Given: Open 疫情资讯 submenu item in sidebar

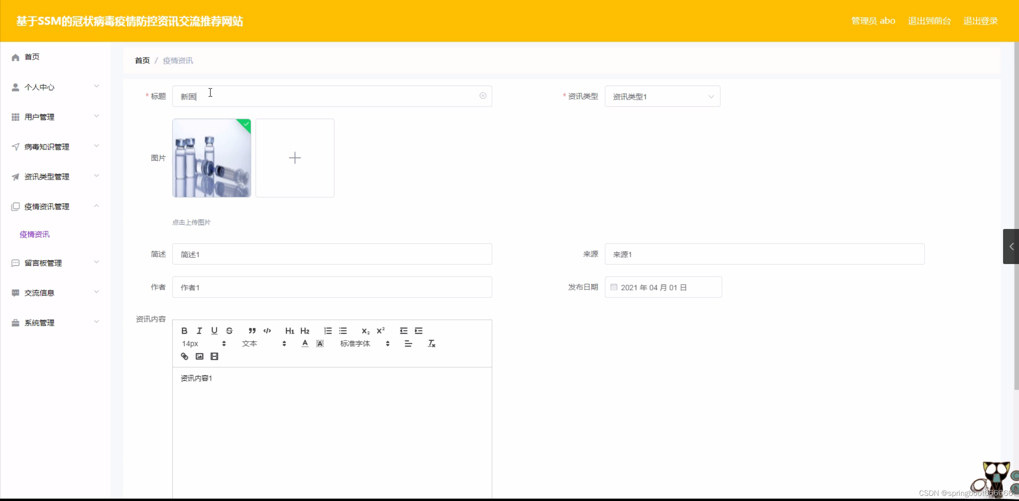Looking at the screenshot, I should 35,234.
